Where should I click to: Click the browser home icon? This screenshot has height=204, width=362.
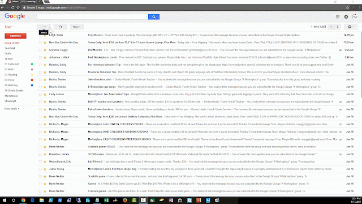point(18,7)
